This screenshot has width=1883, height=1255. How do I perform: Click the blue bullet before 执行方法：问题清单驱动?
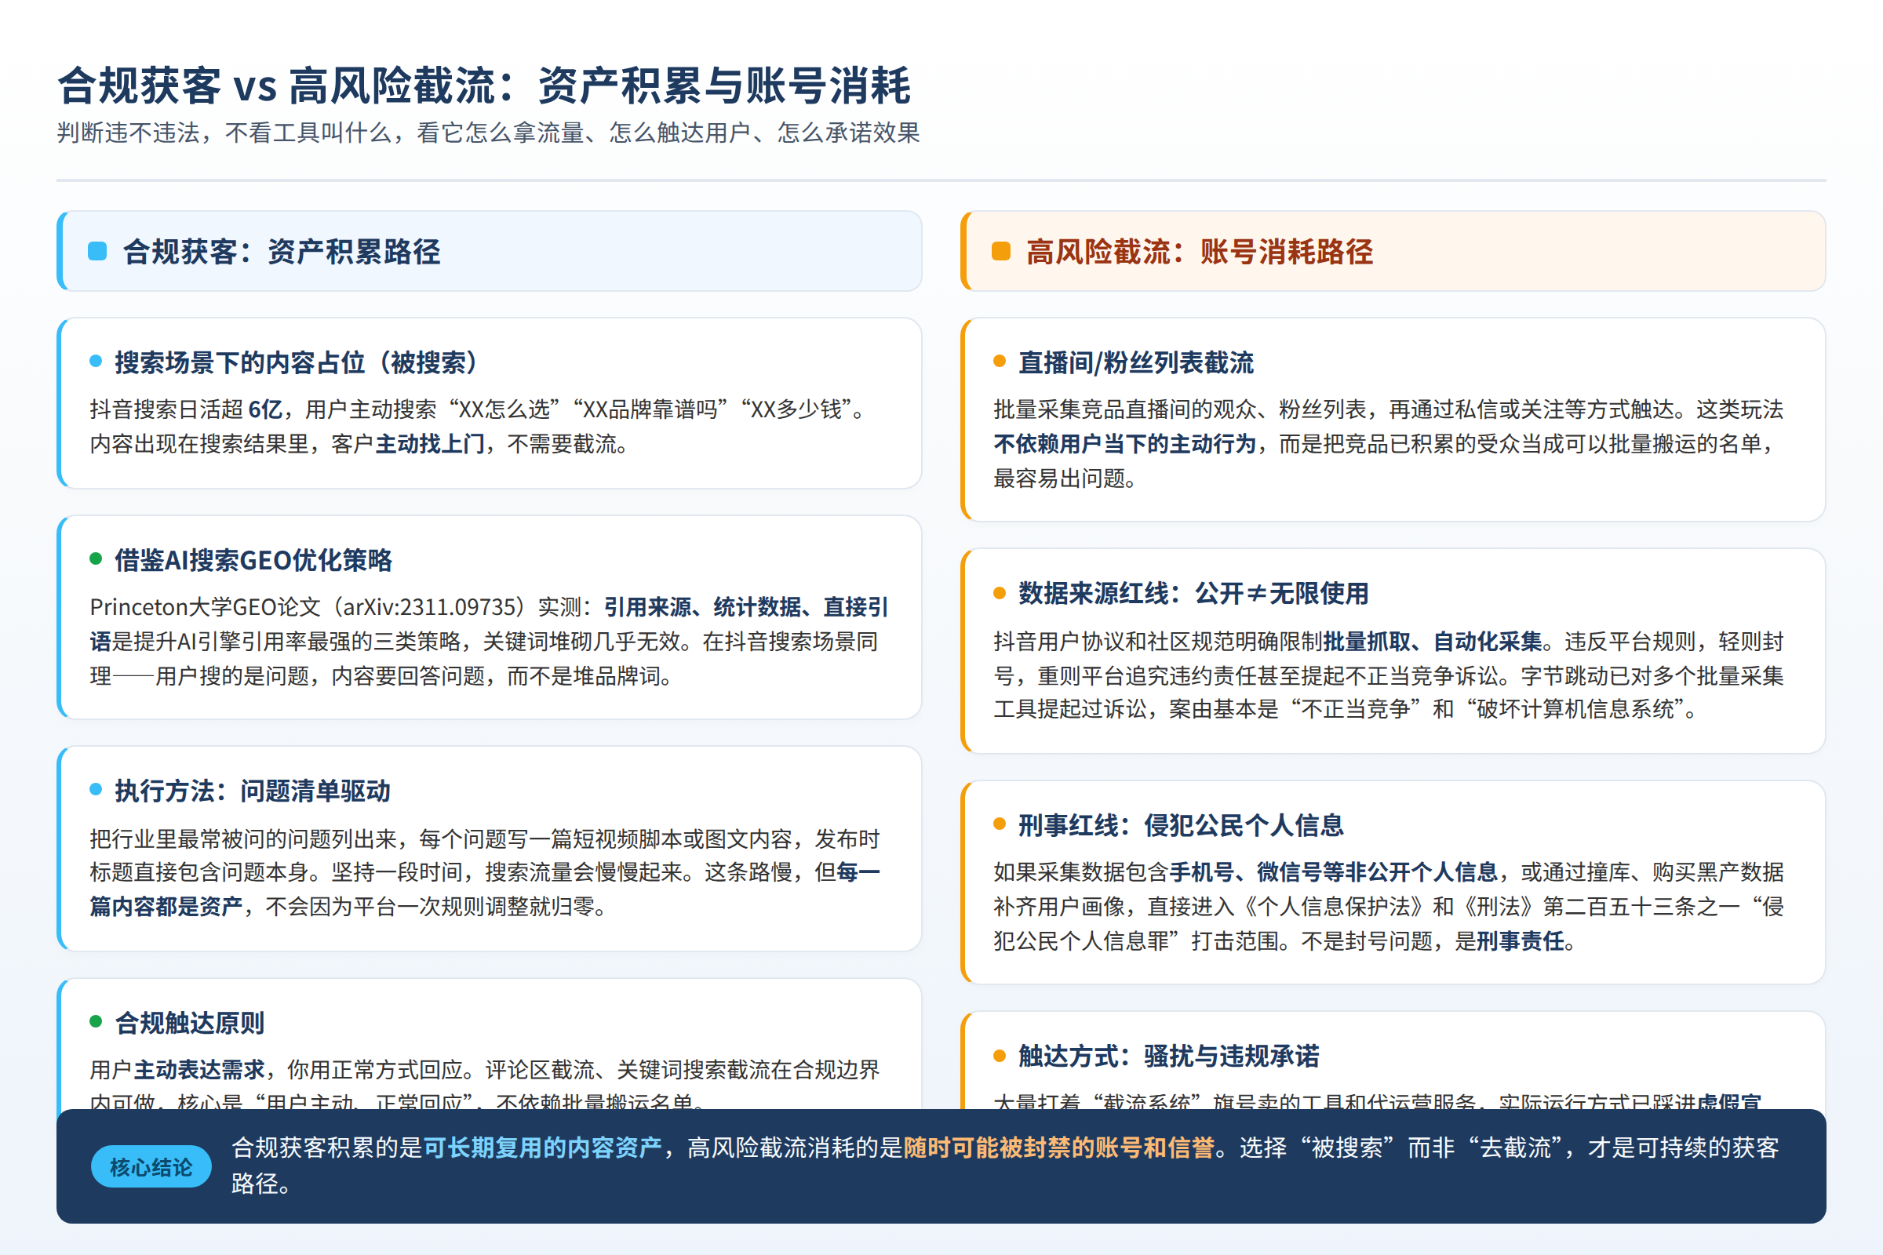(x=96, y=789)
